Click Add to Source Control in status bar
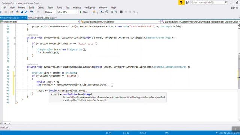Image resolution: width=240 pixels, height=135 pixels. [x=228, y=133]
